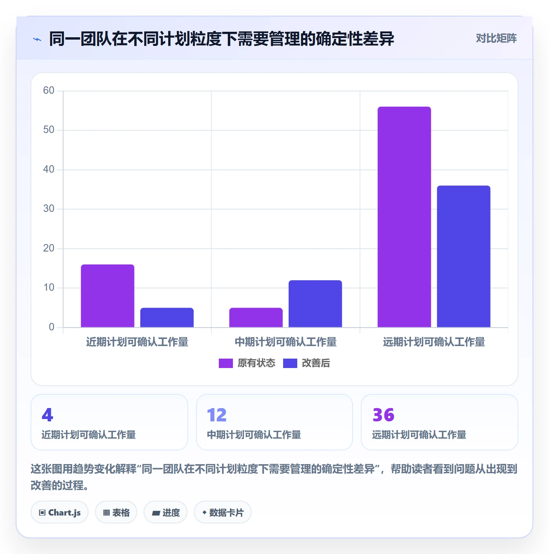Click the description paragraph starting with 这张图用趋势变化解释

point(274,477)
